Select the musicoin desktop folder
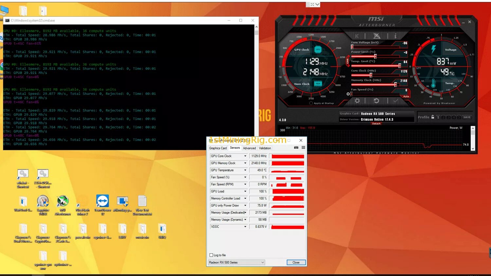Image resolution: width=491 pixels, height=276 pixels. (x=142, y=231)
